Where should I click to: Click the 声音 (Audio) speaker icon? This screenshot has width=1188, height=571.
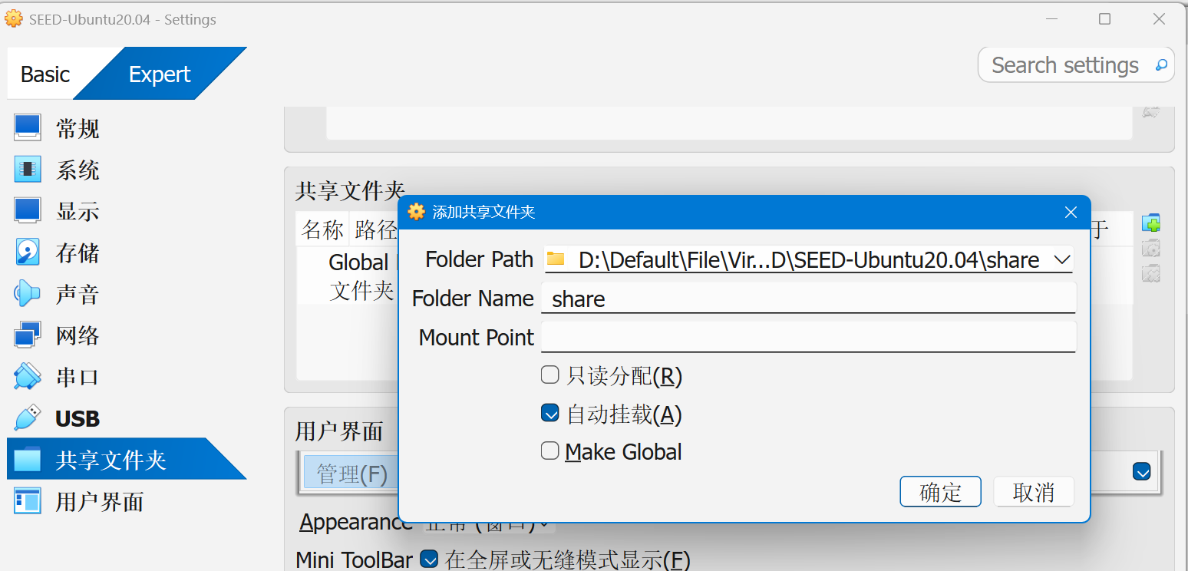(28, 293)
